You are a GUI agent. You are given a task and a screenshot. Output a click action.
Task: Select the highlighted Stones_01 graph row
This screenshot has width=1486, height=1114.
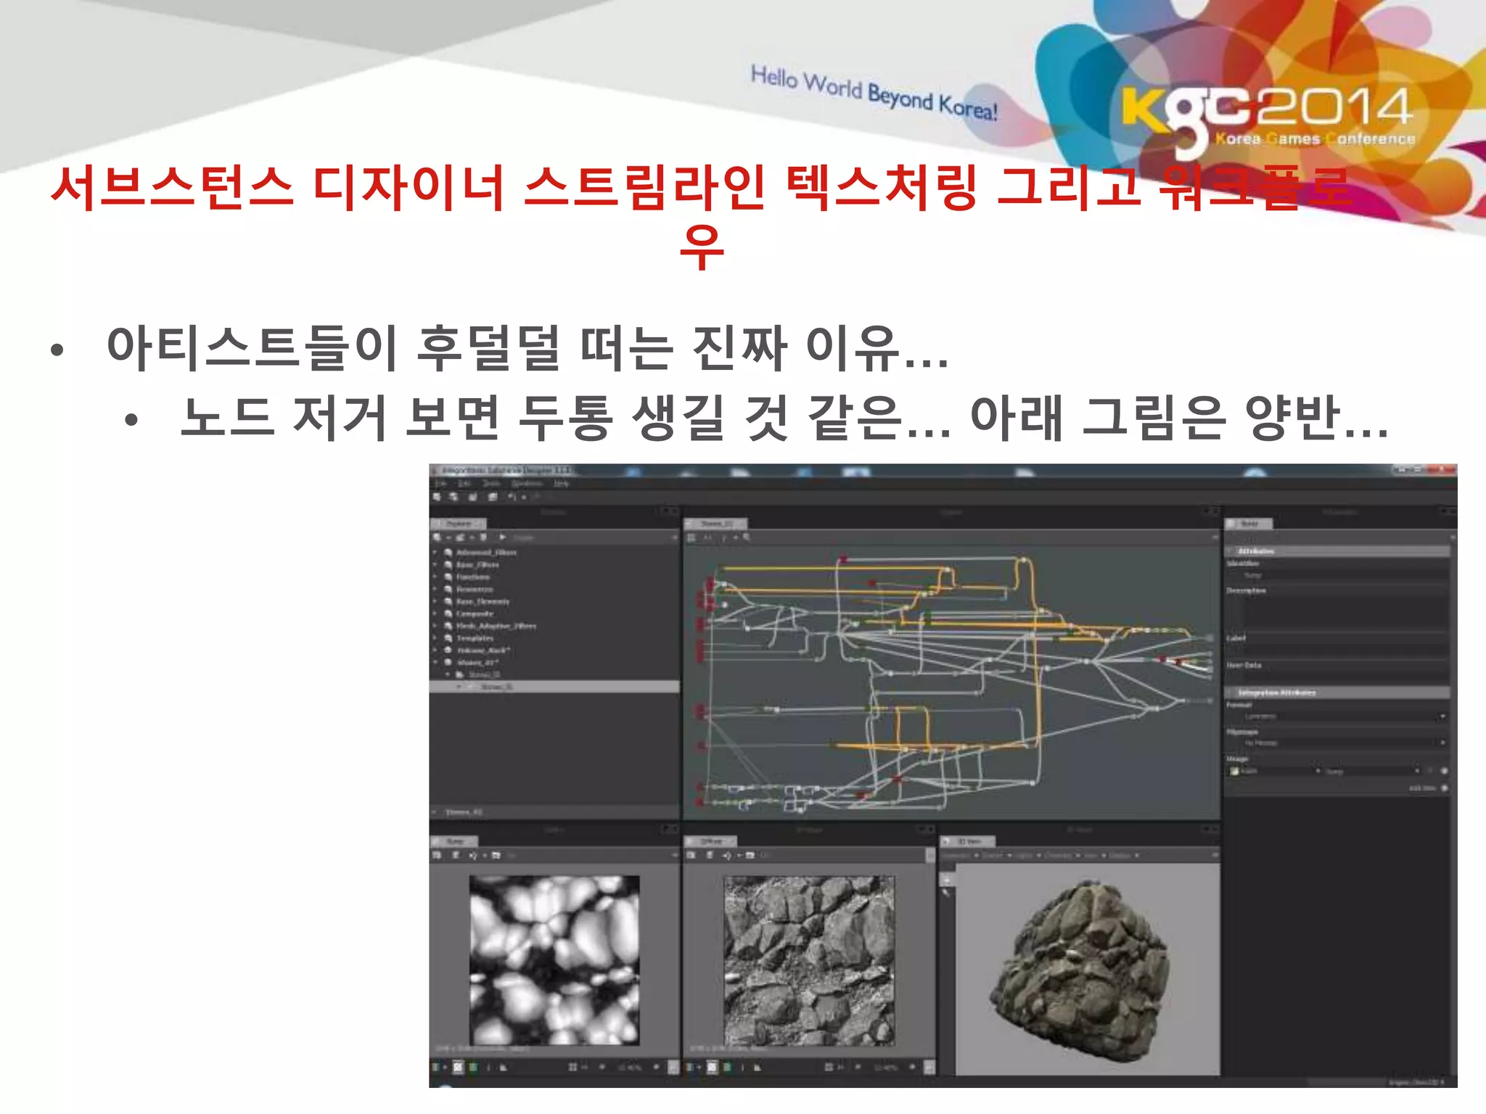point(554,686)
